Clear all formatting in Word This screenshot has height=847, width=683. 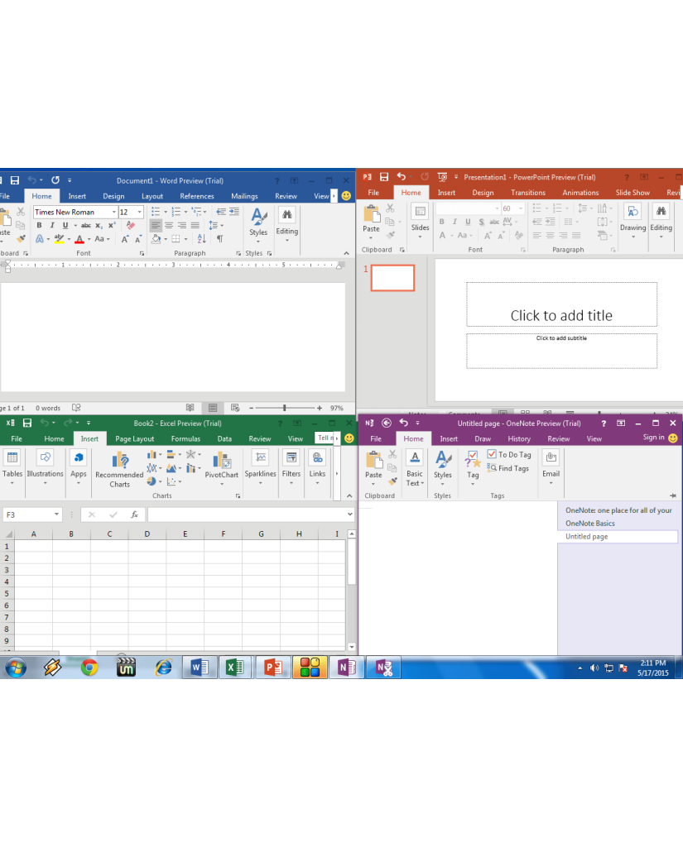[x=130, y=225]
